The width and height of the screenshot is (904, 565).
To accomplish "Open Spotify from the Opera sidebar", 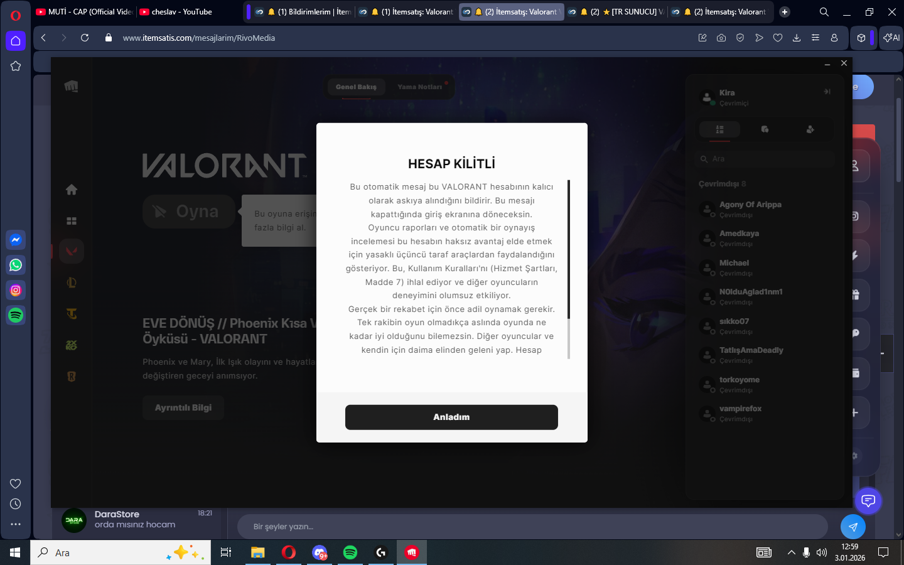I will pos(16,315).
